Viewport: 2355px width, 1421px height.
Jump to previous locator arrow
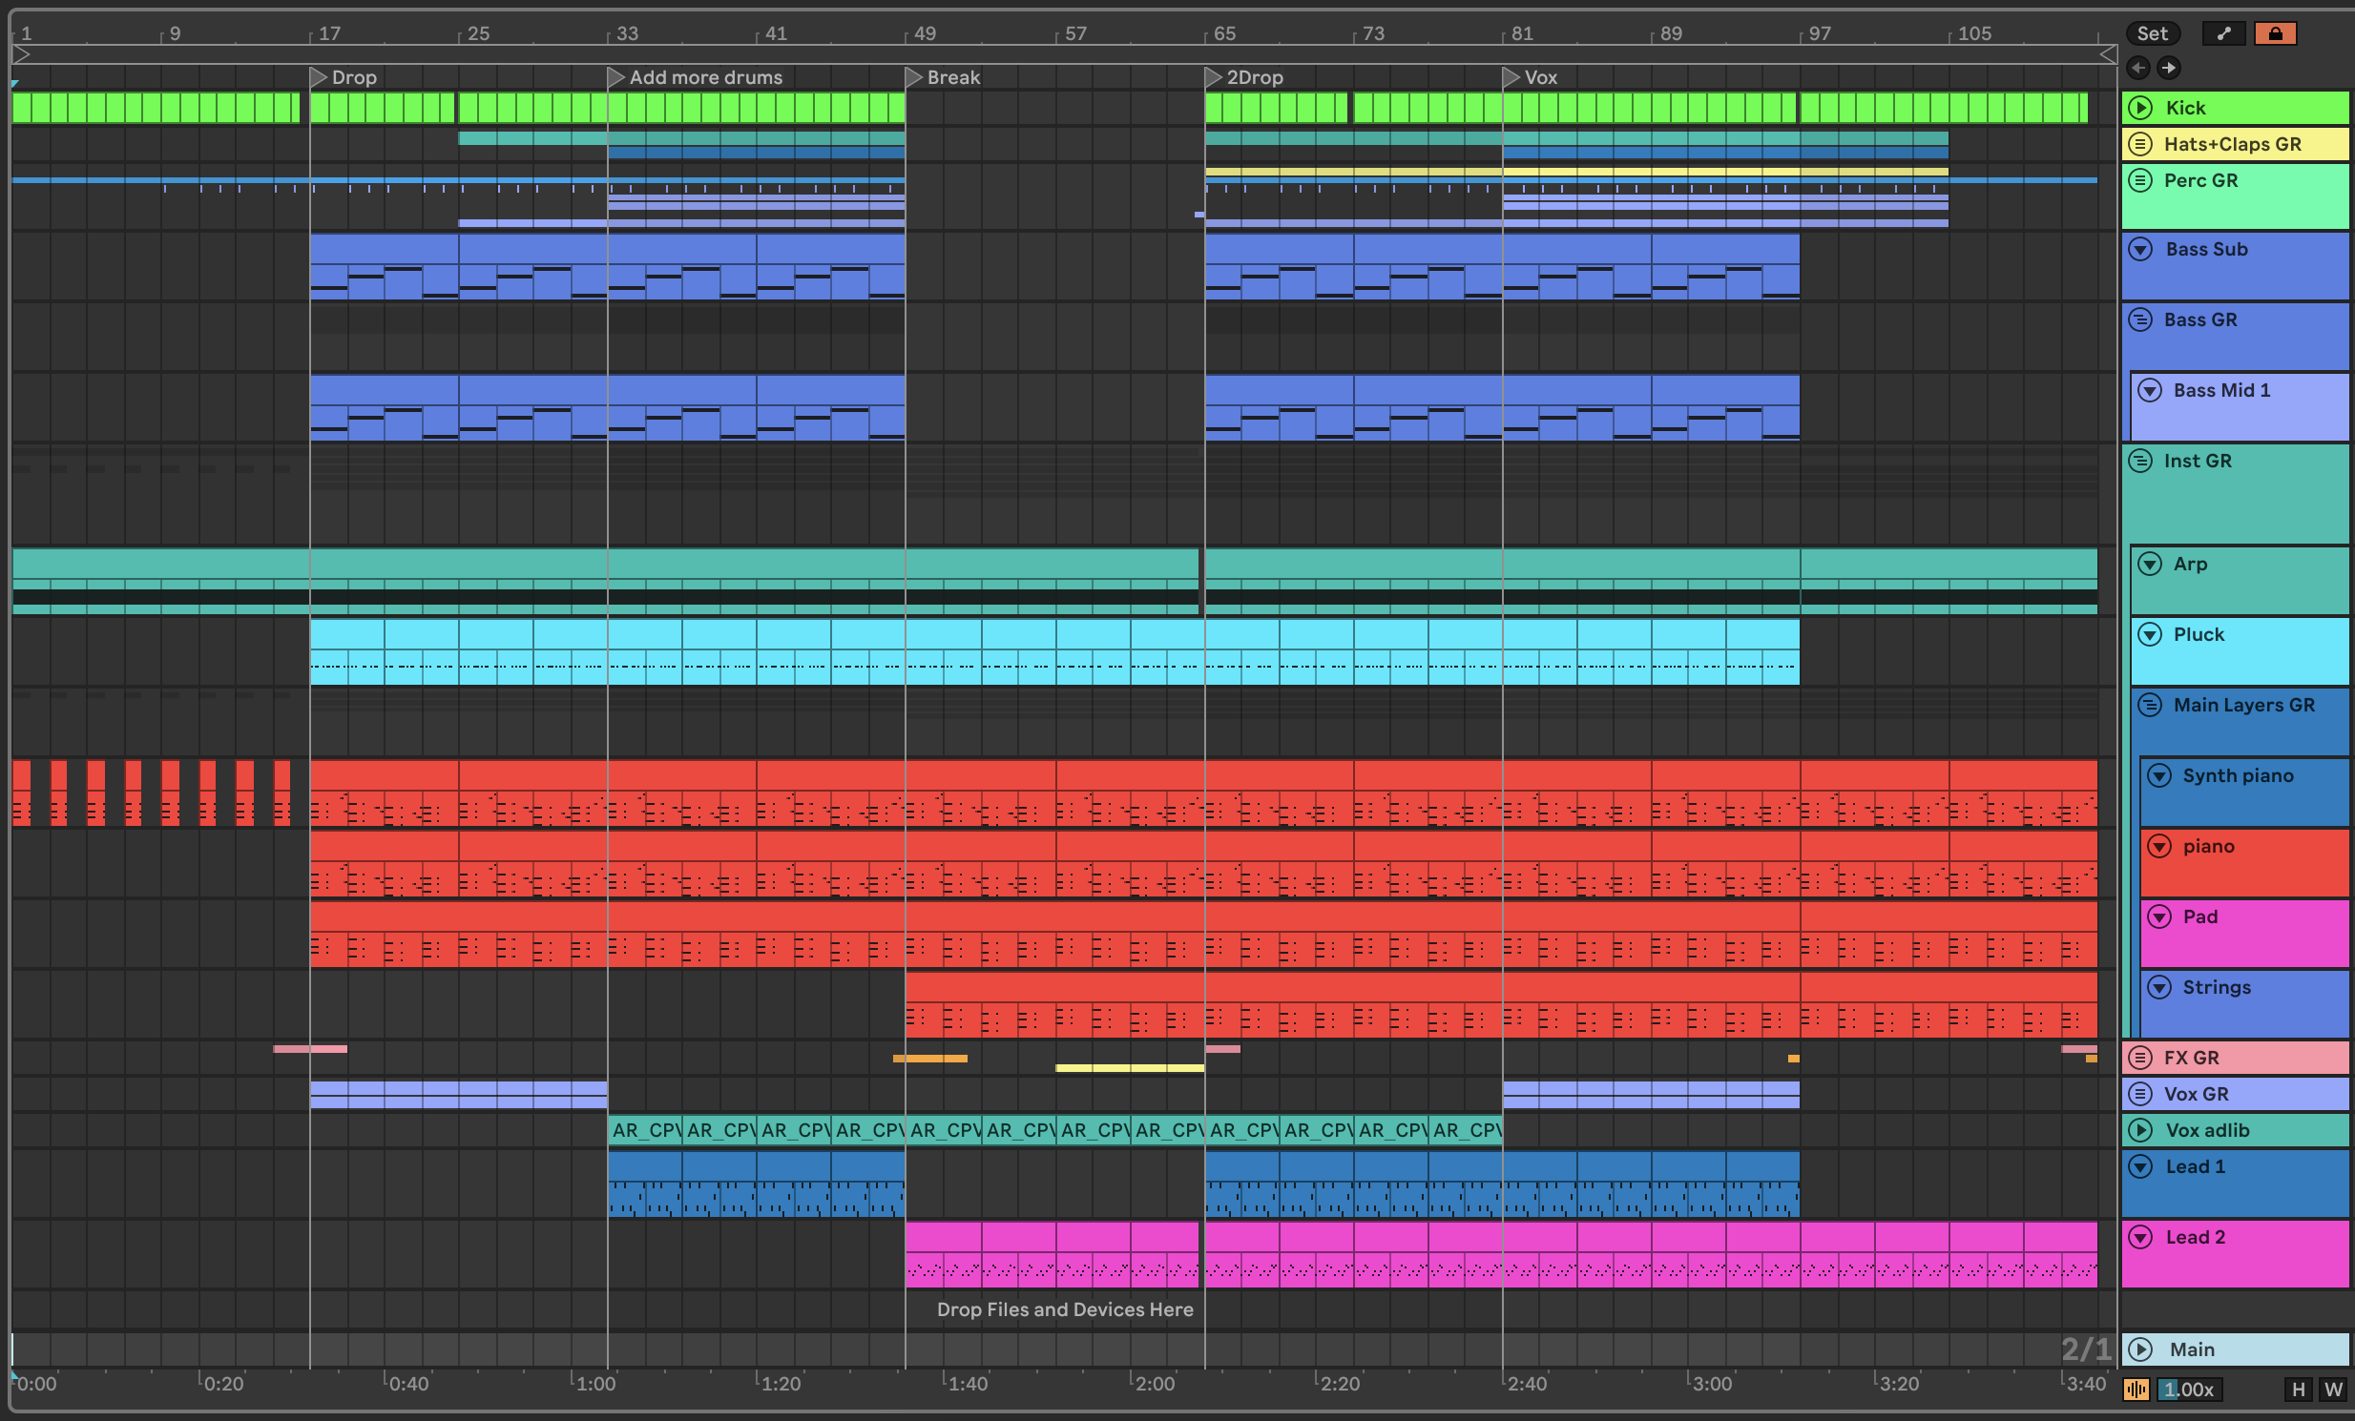[x=2139, y=68]
